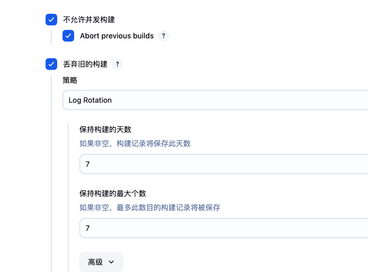Click the chevron arrow in 高级 button
The height and width of the screenshot is (280, 368).
tap(111, 262)
